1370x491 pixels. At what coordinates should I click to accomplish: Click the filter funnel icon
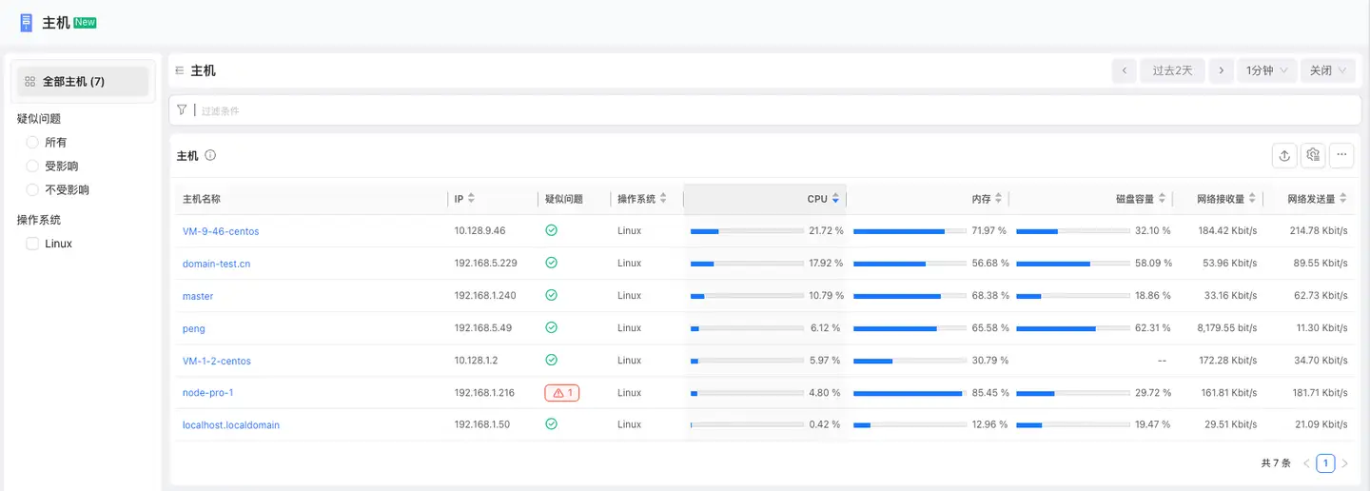182,110
